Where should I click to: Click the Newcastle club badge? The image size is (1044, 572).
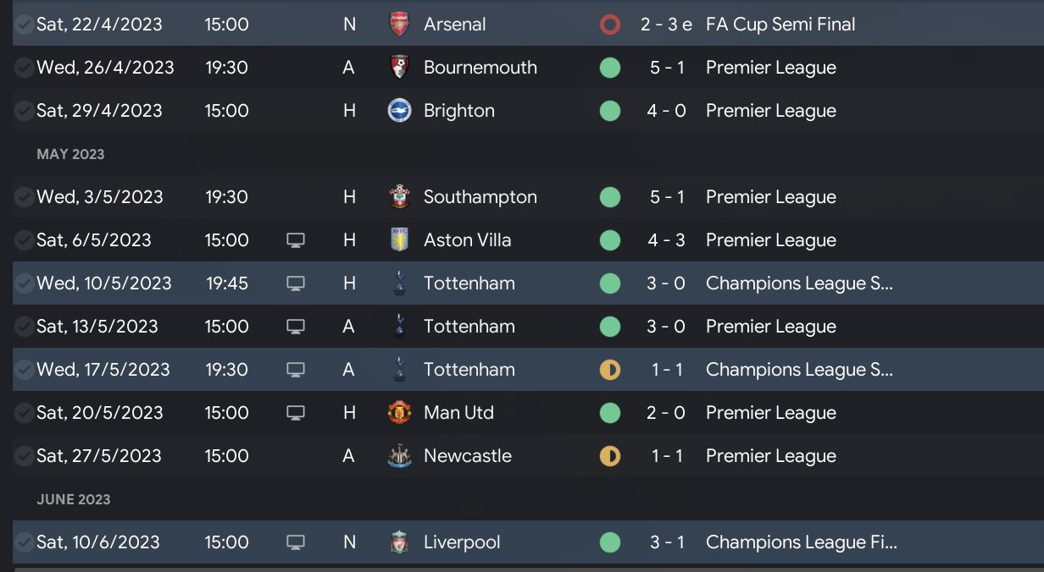[398, 456]
